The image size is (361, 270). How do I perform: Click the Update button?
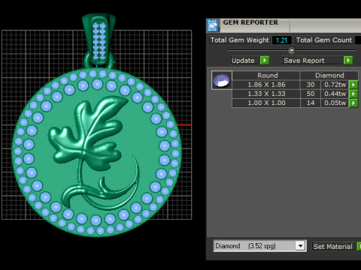(x=244, y=61)
